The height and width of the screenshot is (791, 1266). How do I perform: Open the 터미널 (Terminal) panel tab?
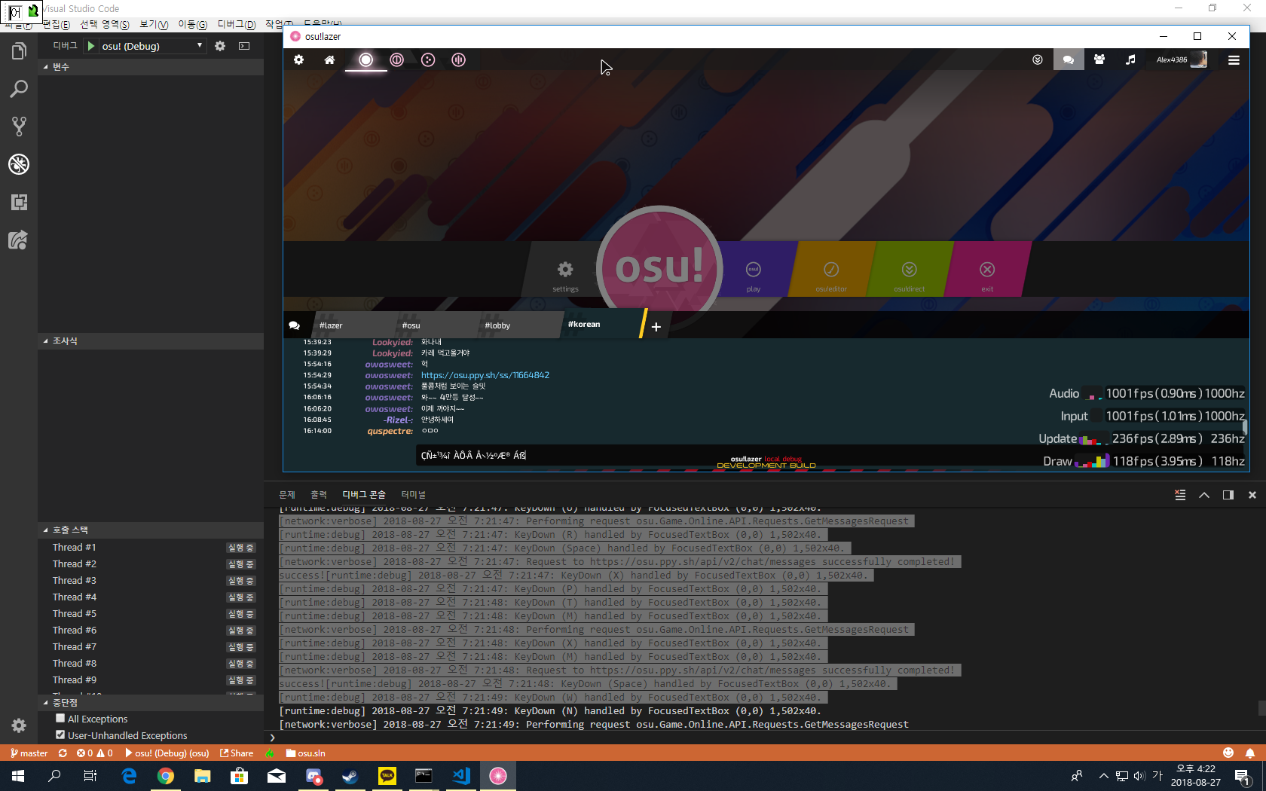pyautogui.click(x=413, y=495)
